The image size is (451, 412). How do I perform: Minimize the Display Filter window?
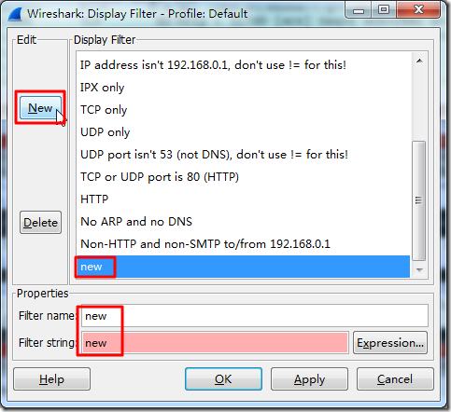pyautogui.click(x=358, y=10)
